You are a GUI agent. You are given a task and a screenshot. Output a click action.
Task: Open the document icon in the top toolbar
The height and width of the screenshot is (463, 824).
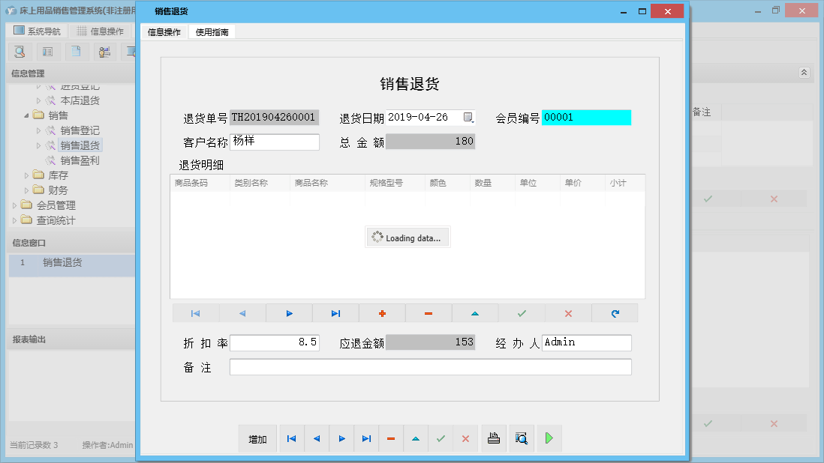(75, 52)
